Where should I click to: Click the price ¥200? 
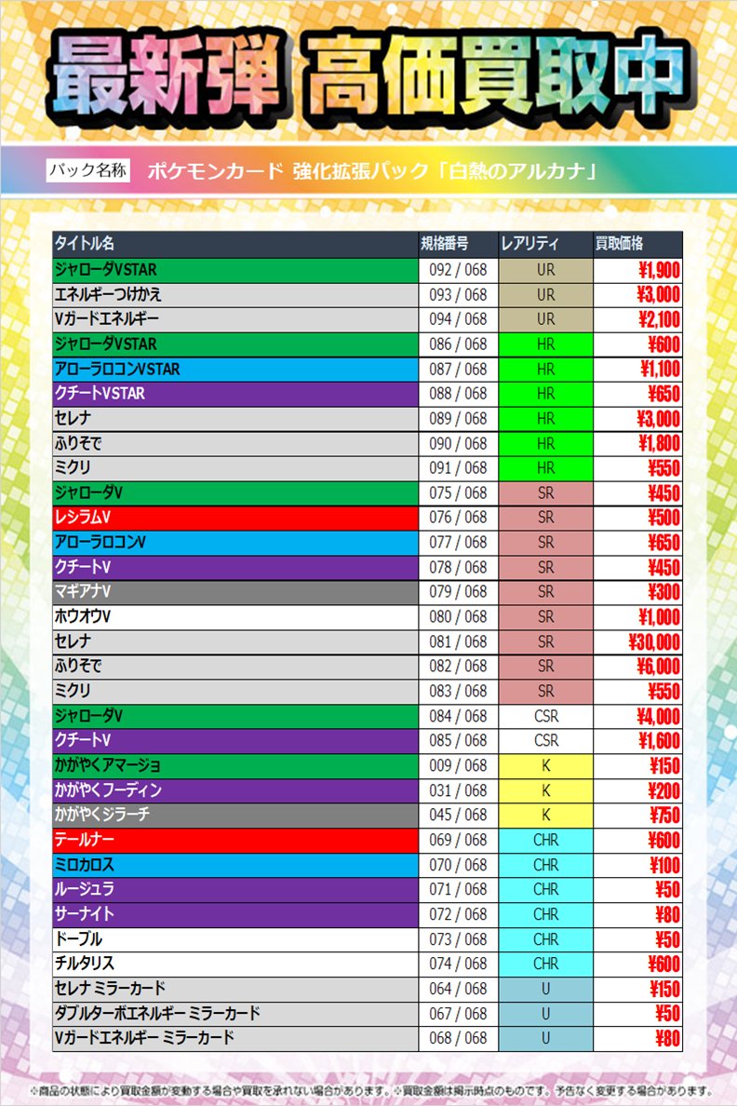pos(664,790)
